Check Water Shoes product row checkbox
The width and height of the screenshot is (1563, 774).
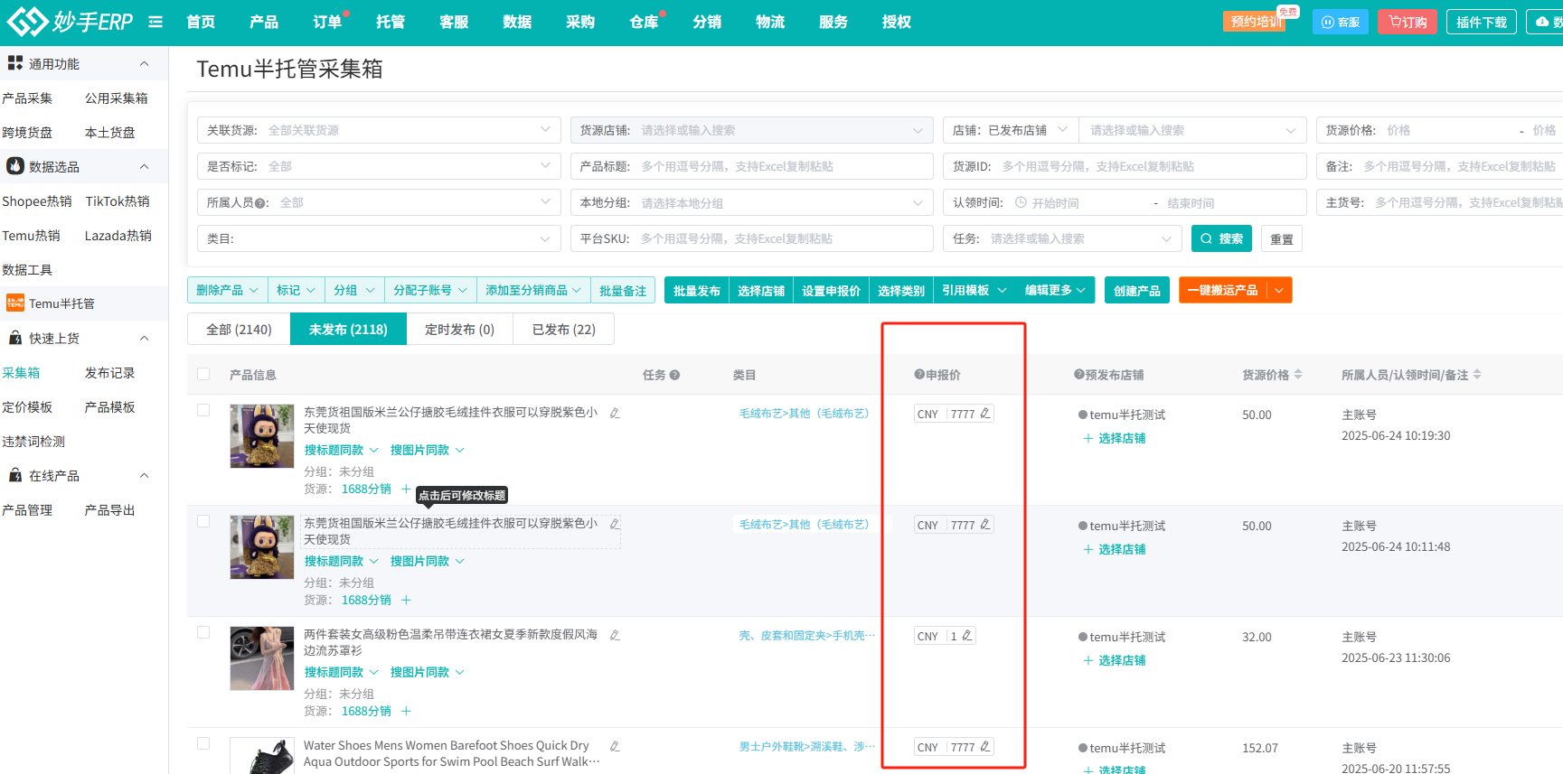coord(203,743)
